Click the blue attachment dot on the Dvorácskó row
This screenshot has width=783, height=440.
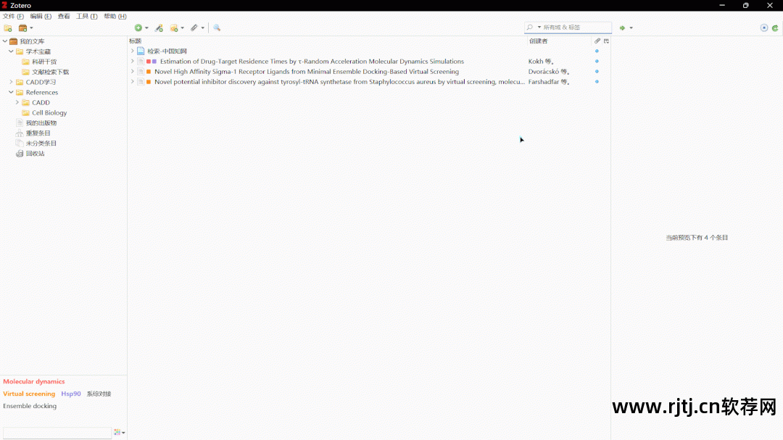click(x=597, y=72)
